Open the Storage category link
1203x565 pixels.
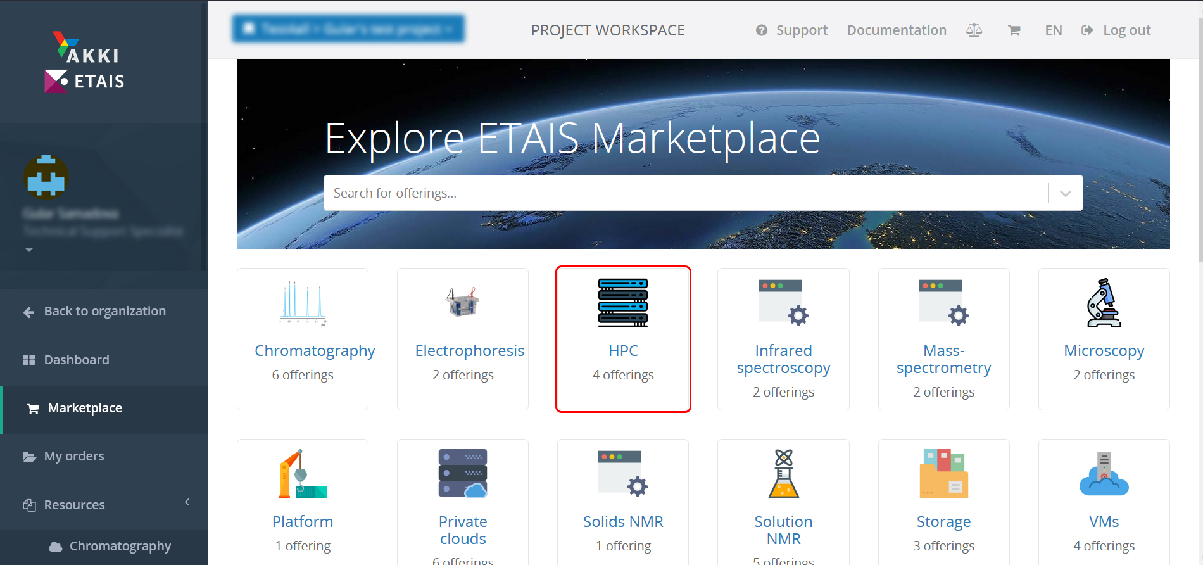(x=944, y=522)
